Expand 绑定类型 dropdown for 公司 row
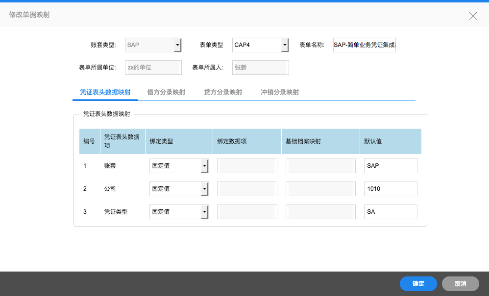This screenshot has height=296, width=489. click(x=179, y=189)
